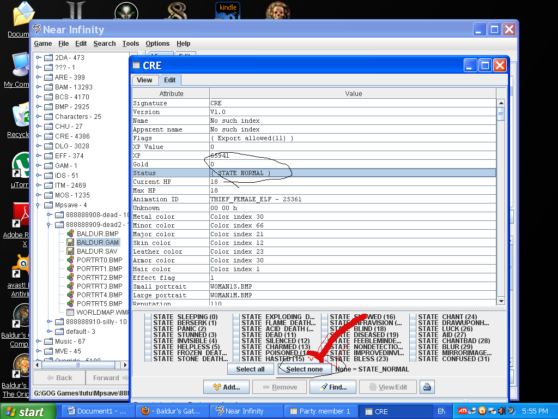Switch to the View tab
Image resolution: width=558 pixels, height=419 pixels.
pos(144,80)
